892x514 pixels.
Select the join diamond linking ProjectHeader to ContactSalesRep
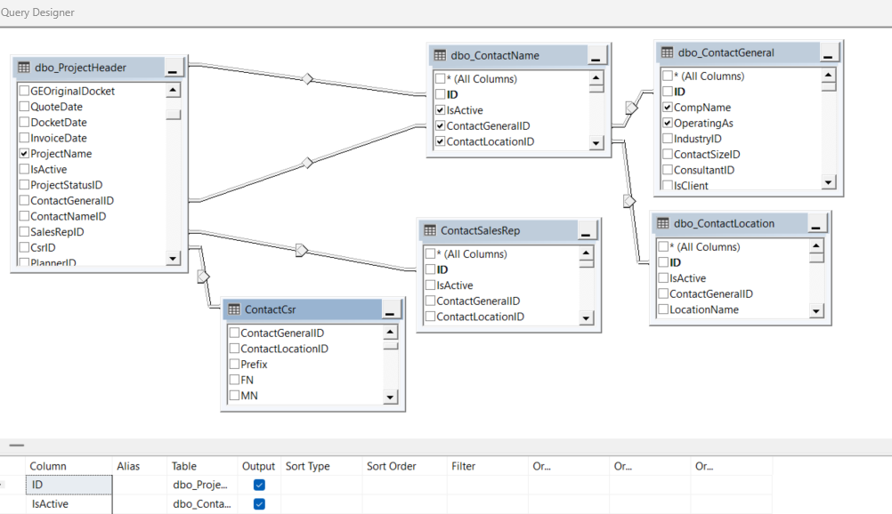301,250
